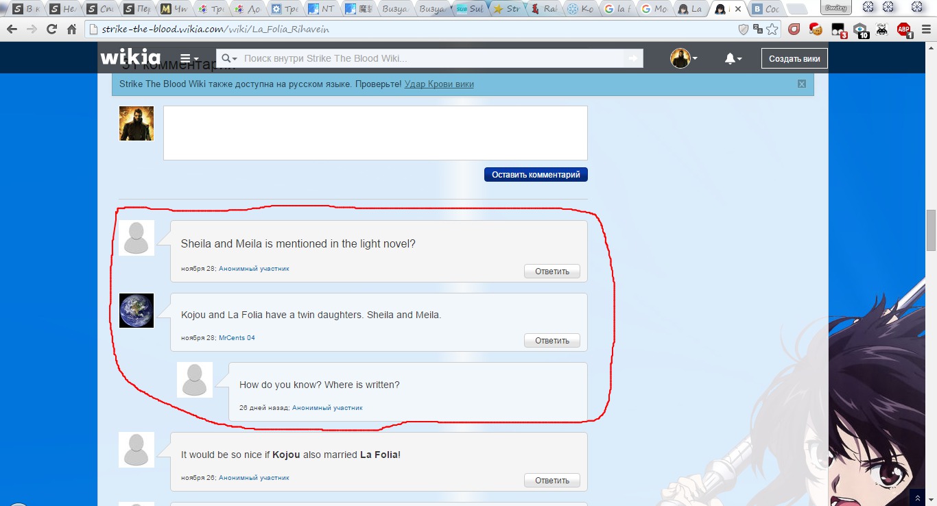
Task: Open Chrome menu hamburger icon
Action: click(925, 29)
